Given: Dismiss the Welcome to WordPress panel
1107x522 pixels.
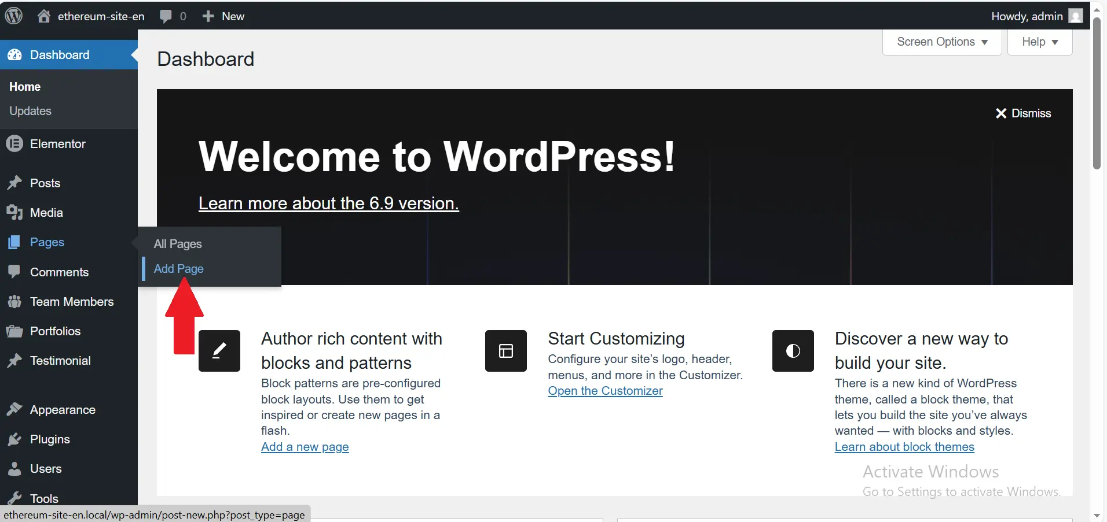Looking at the screenshot, I should pos(1023,113).
